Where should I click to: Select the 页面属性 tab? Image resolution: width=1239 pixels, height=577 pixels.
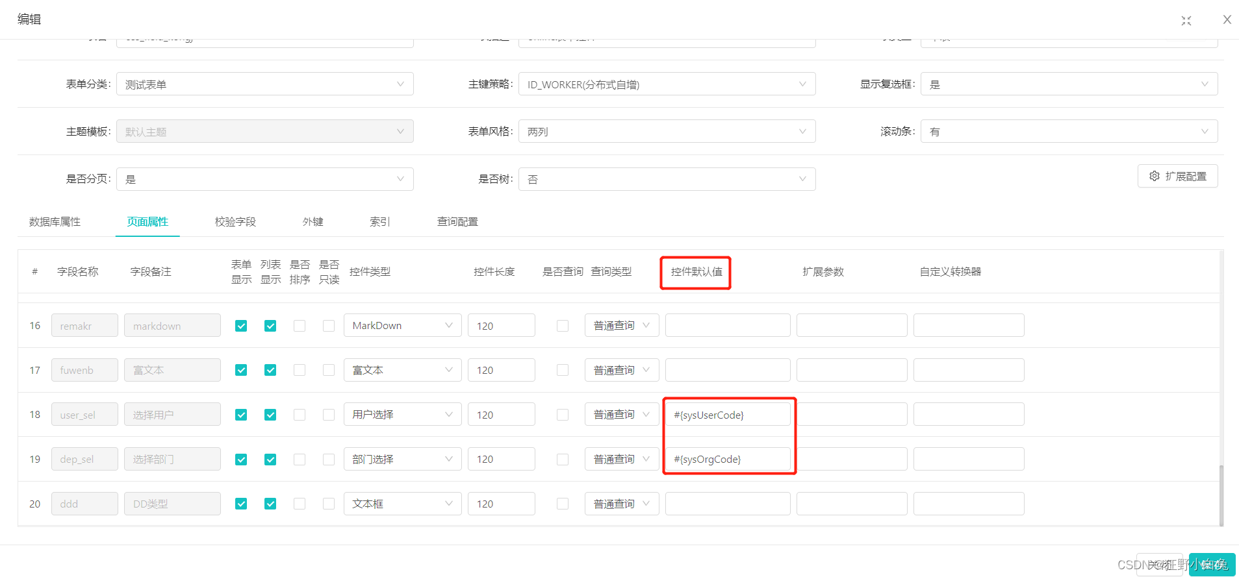tap(147, 222)
